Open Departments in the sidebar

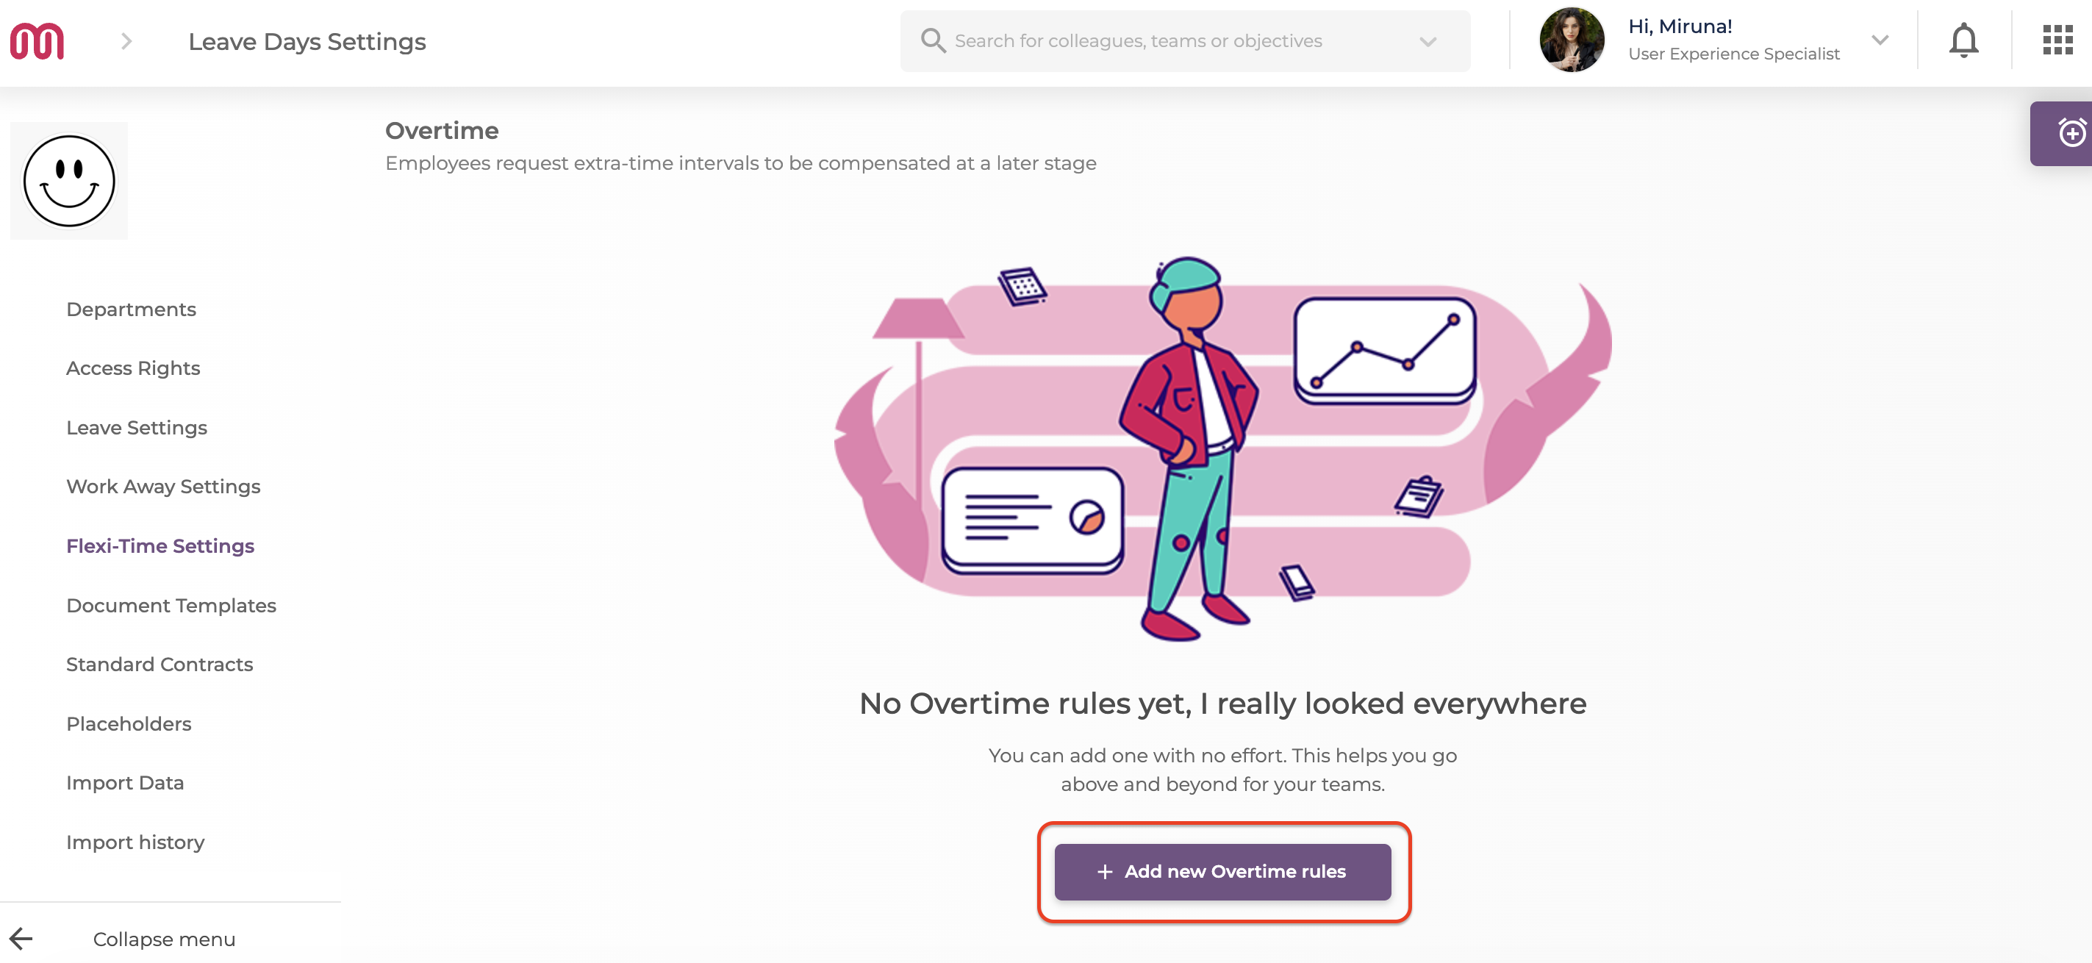pyautogui.click(x=131, y=309)
